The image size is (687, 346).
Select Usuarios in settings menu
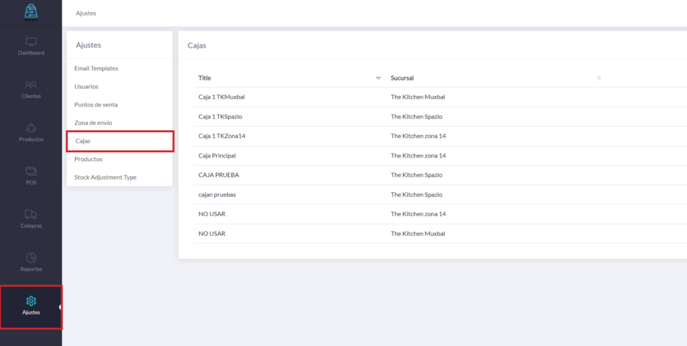pos(86,86)
